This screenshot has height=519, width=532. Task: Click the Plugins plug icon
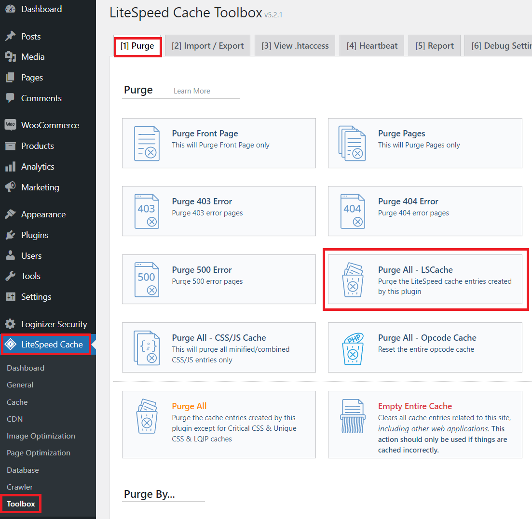(x=11, y=235)
